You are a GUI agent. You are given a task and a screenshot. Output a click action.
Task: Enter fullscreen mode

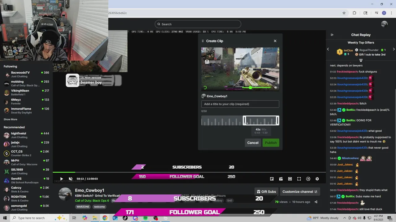(299, 179)
